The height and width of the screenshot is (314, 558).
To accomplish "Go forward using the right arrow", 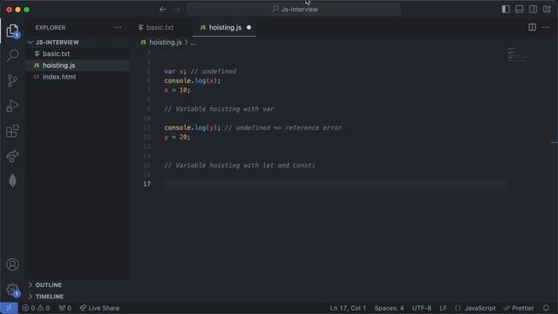I will pos(177,10).
